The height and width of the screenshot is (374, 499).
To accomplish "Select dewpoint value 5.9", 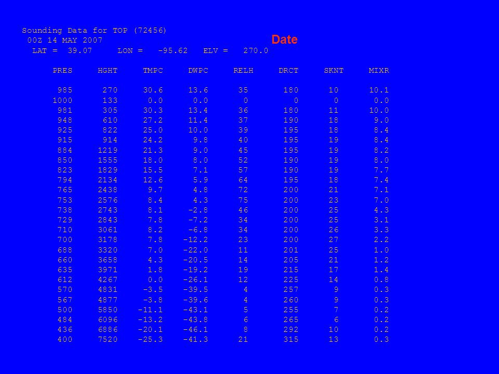I will pos(201,180).
